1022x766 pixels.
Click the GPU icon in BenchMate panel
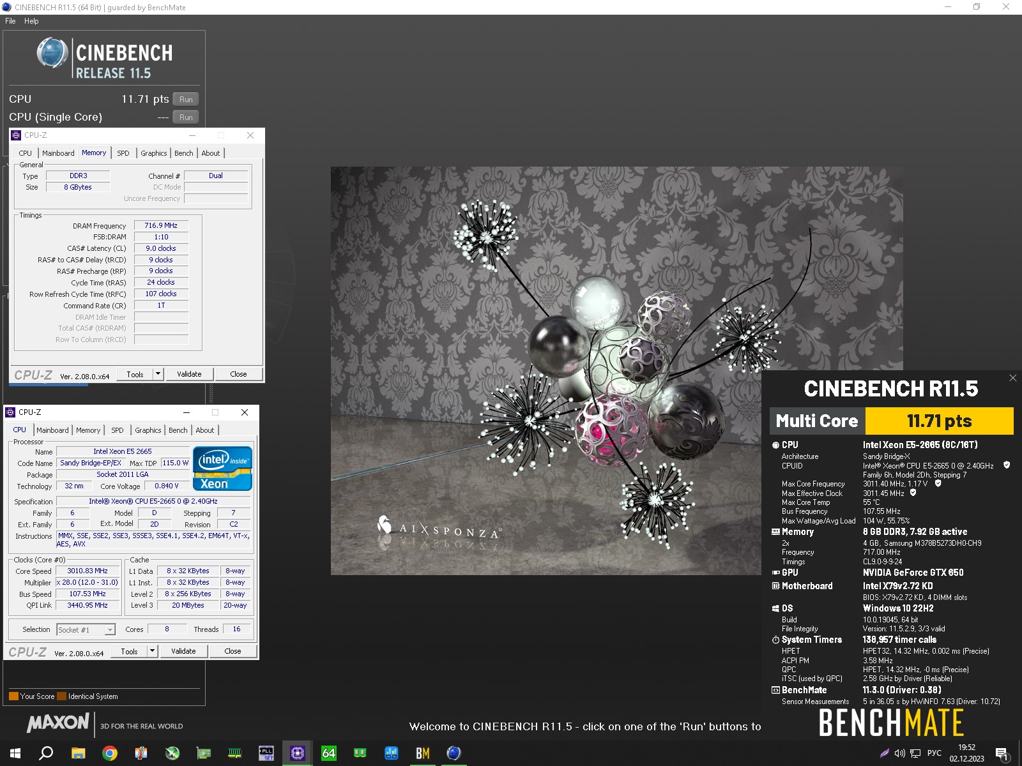tap(775, 573)
